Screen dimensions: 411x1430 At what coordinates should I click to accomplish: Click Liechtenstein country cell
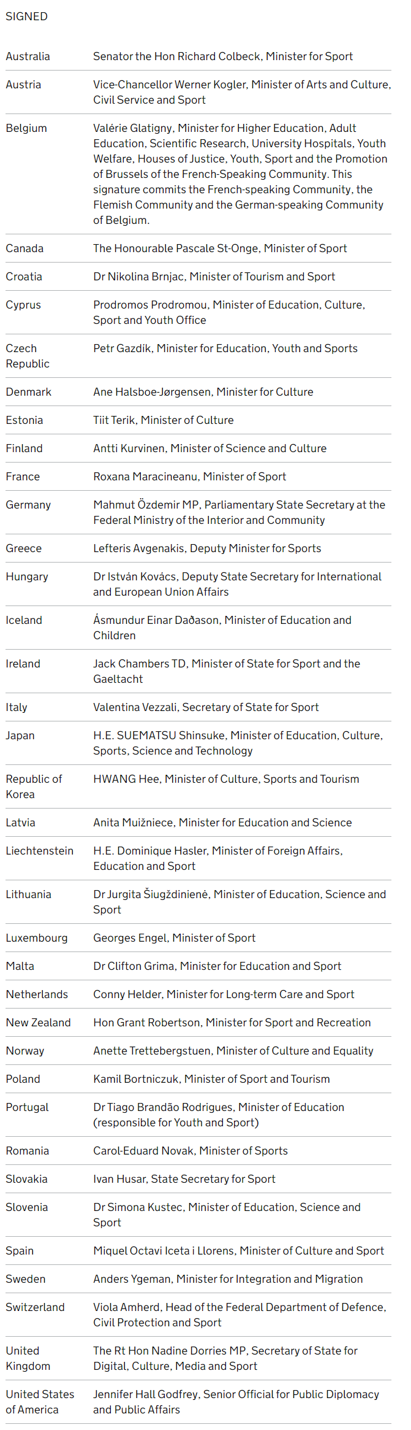[x=40, y=851]
